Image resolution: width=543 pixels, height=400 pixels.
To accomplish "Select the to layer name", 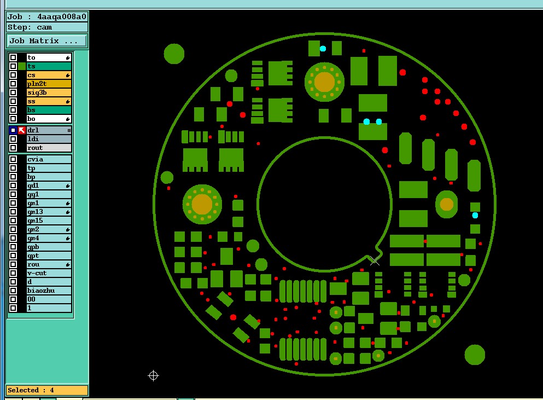I will [x=49, y=57].
